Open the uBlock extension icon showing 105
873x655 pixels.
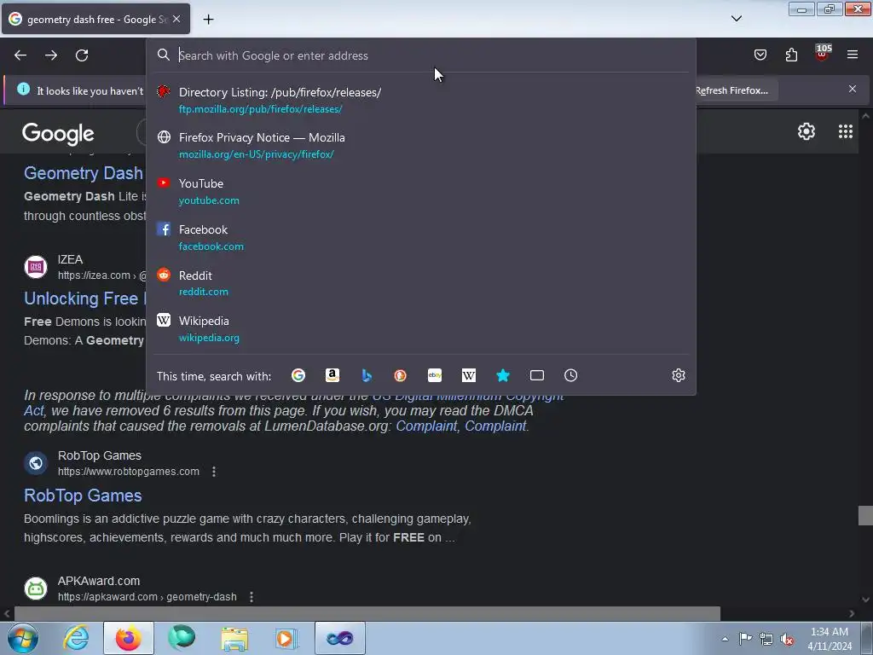pos(823,53)
